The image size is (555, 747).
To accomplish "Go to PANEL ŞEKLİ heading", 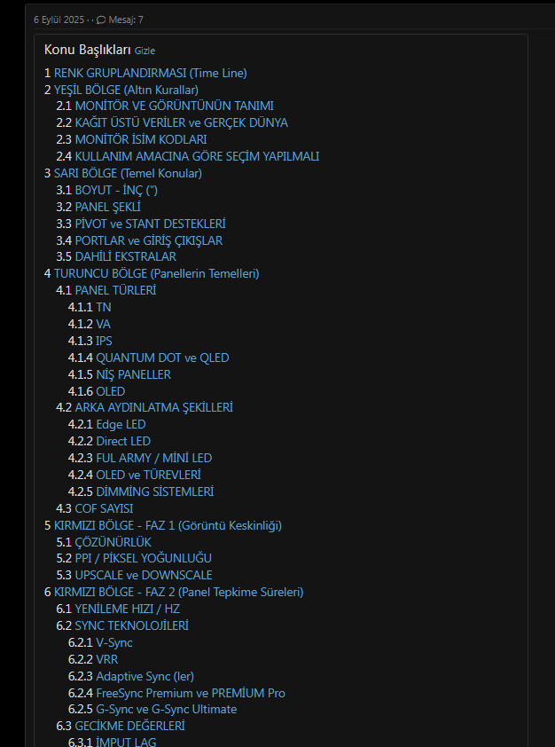I will tap(107, 207).
